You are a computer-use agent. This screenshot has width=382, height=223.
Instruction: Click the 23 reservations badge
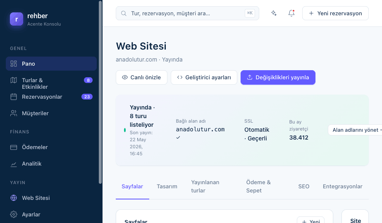[x=87, y=97]
